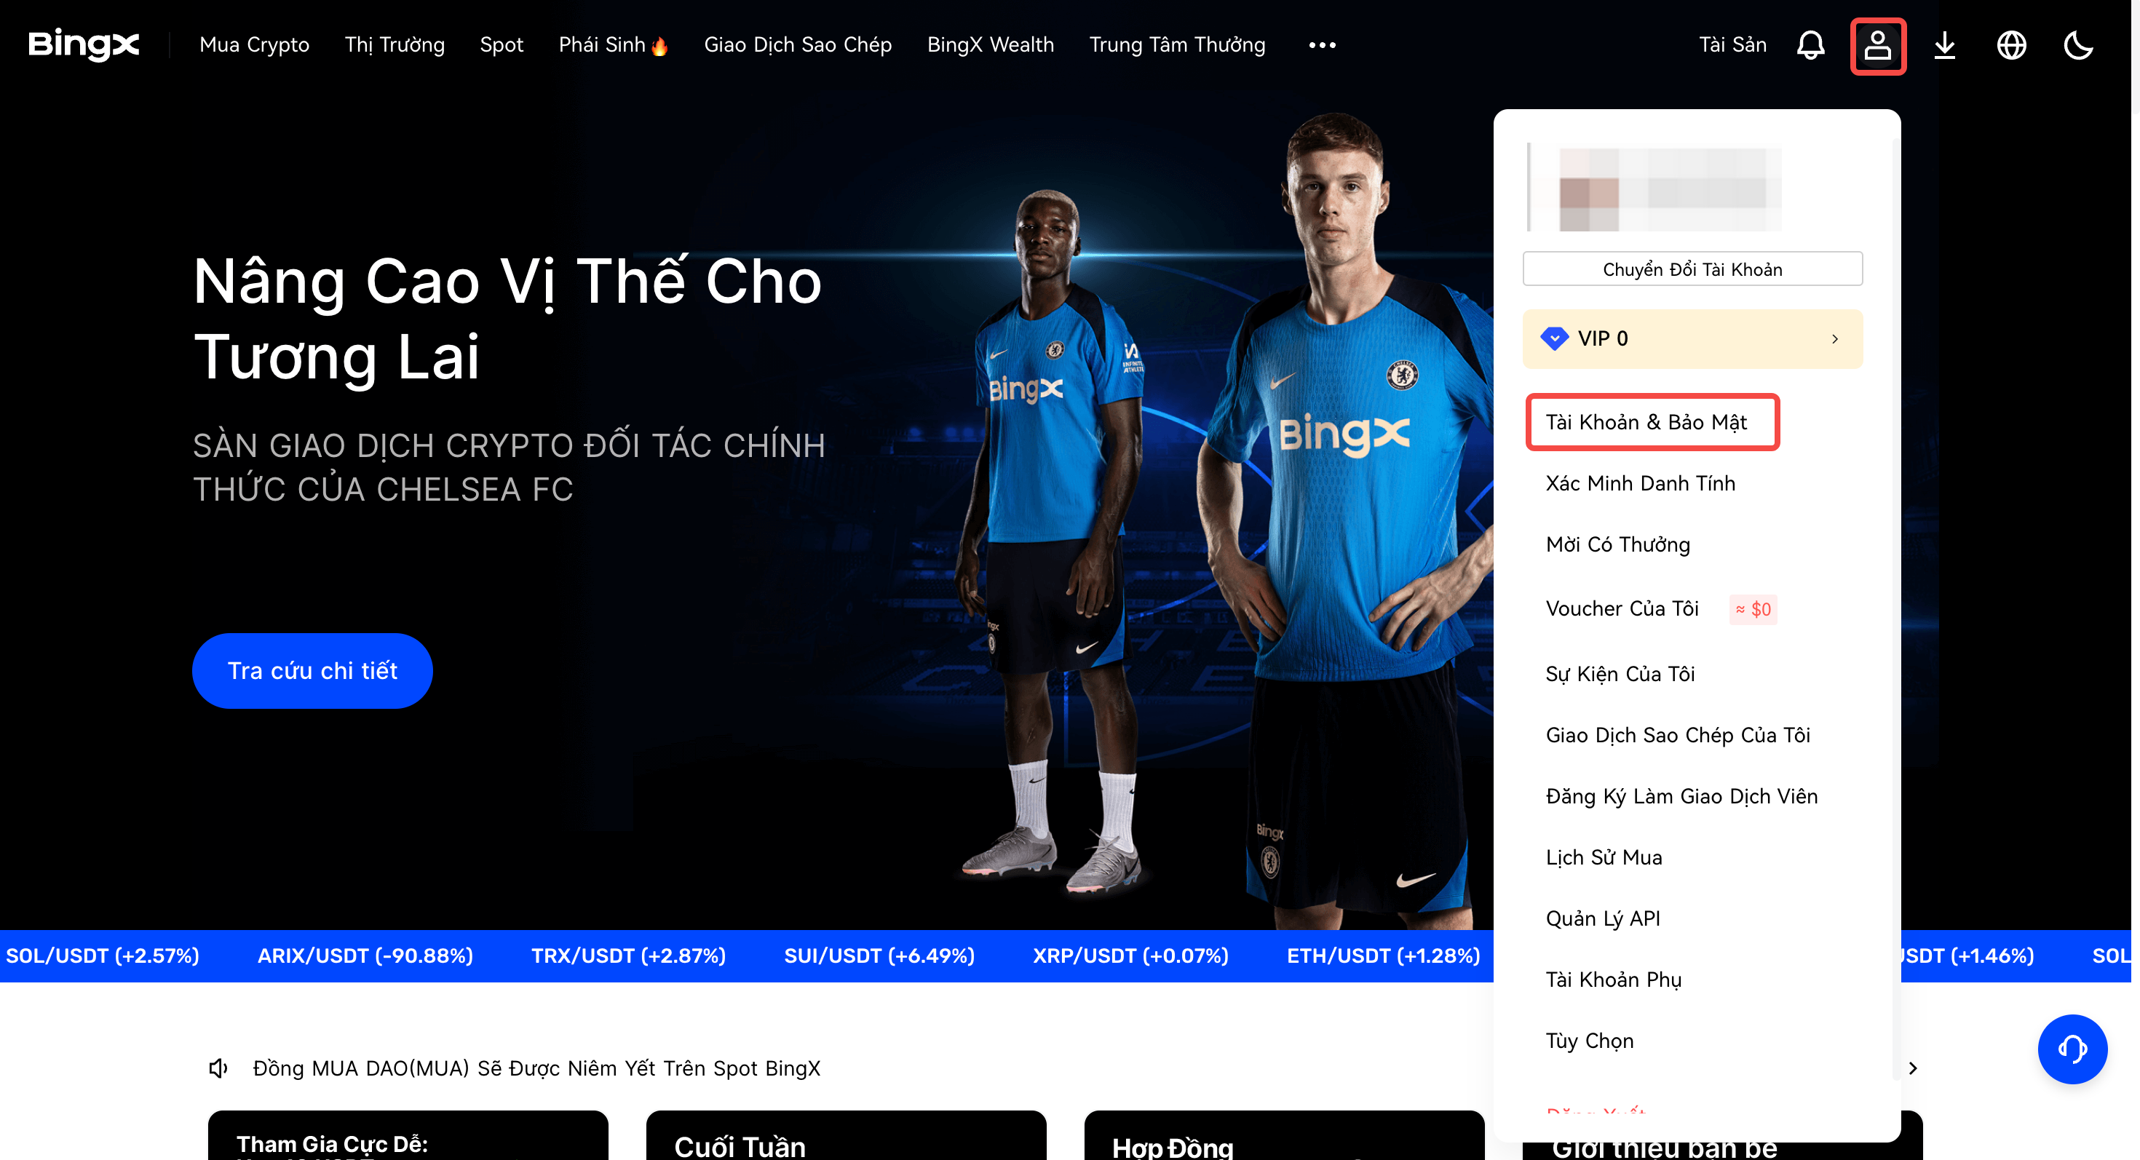Click the VIP diamond icon
The width and height of the screenshot is (2140, 1160).
pyautogui.click(x=1553, y=339)
